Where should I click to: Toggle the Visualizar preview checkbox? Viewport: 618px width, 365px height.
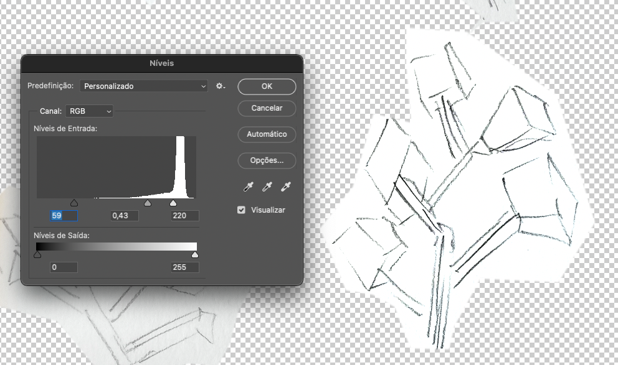pyautogui.click(x=241, y=210)
